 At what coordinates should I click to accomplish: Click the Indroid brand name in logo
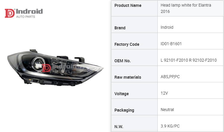pyautogui.click(x=30, y=11)
